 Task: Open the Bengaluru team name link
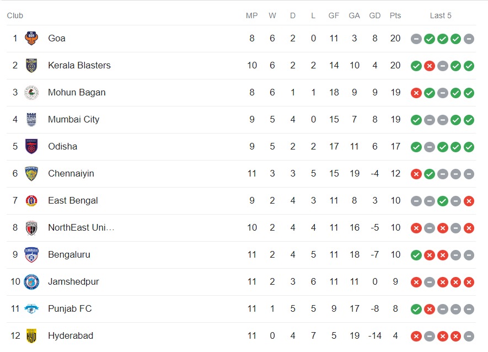coord(69,255)
